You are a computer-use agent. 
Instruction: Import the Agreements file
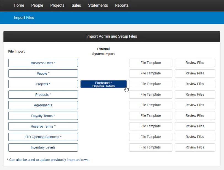43,105
